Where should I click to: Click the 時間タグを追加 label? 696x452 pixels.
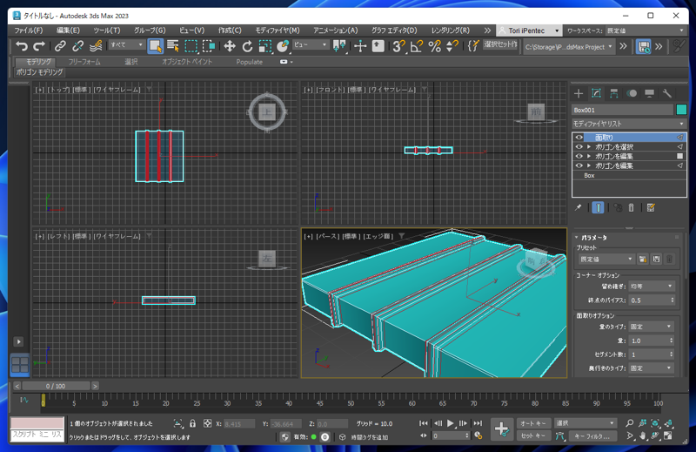click(369, 437)
